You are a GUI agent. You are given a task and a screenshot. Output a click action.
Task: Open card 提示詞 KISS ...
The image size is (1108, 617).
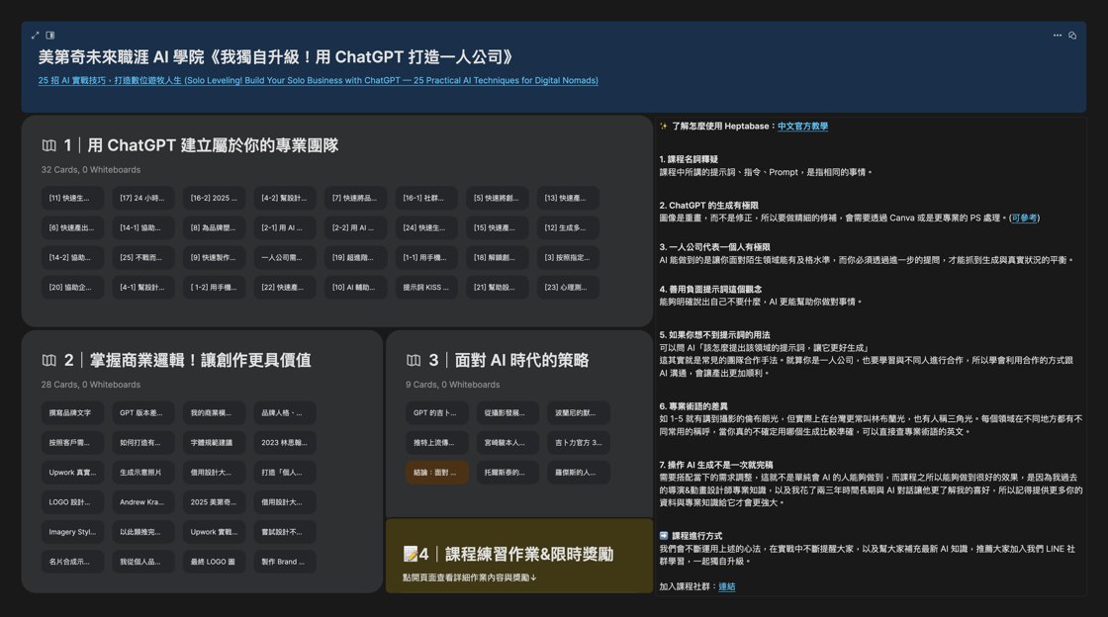[426, 288]
